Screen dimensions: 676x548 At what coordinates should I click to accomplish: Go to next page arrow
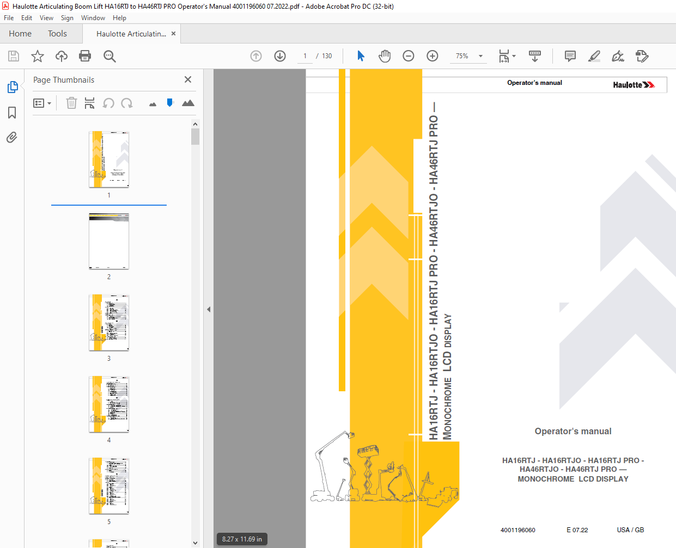[x=280, y=56]
